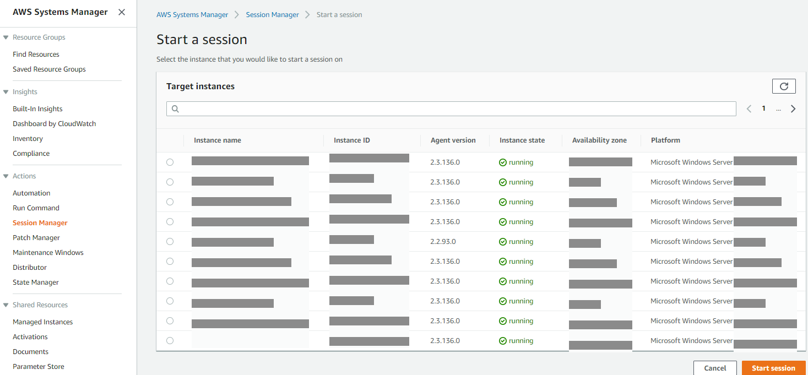The width and height of the screenshot is (808, 375).
Task: Open Patch Manager from the sidebar
Action: point(36,237)
